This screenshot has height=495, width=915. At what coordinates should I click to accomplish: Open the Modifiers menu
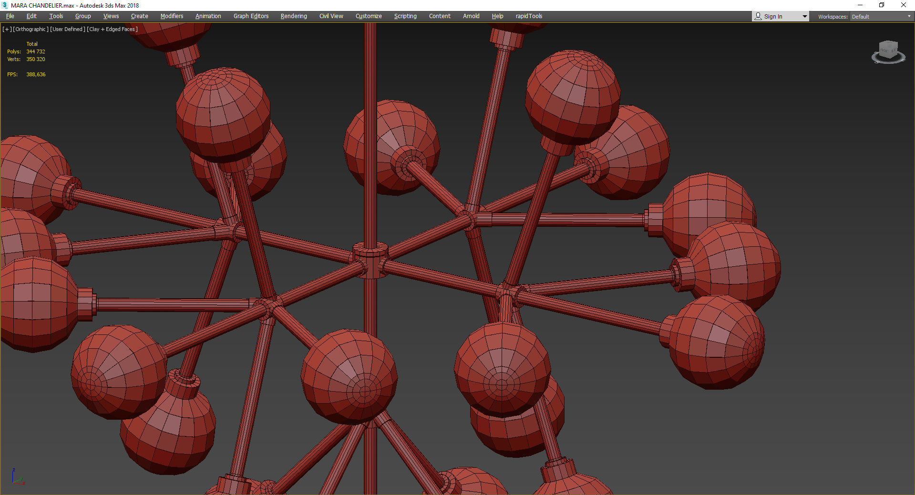[172, 16]
